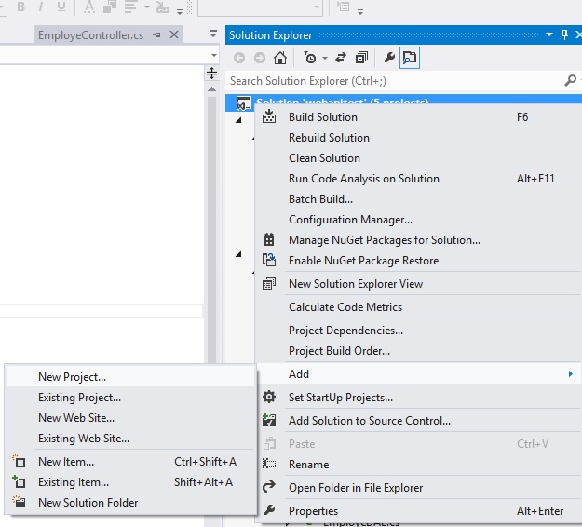Click the Back arrow in Solution Explorer toolbar
The height and width of the screenshot is (527, 582).
(239, 58)
